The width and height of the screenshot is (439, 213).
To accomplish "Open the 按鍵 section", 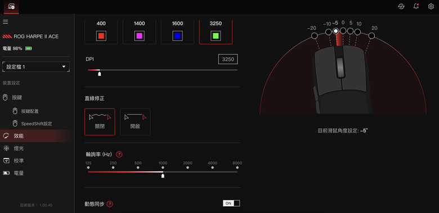I will [17, 98].
